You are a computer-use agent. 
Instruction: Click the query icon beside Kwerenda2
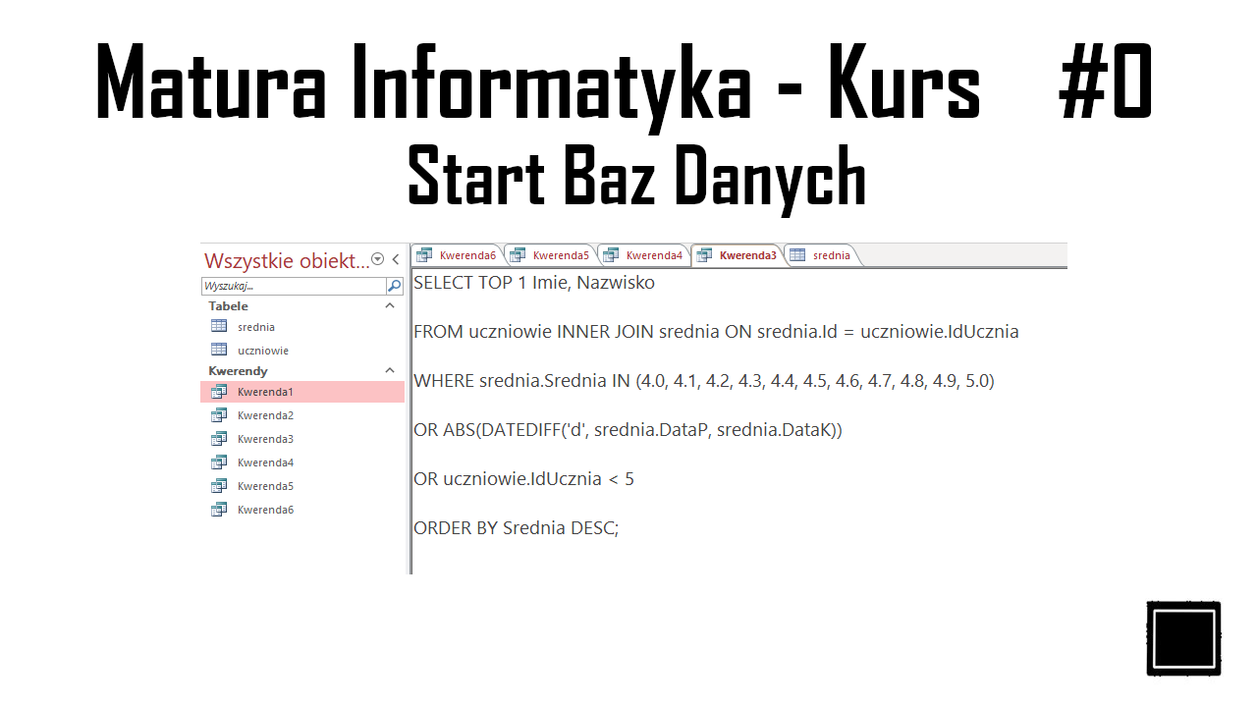[x=218, y=414]
